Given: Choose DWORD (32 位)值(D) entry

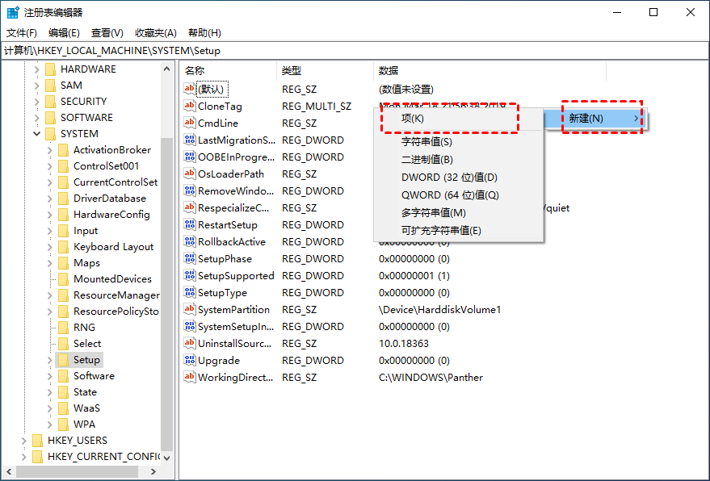Looking at the screenshot, I should coord(459,177).
